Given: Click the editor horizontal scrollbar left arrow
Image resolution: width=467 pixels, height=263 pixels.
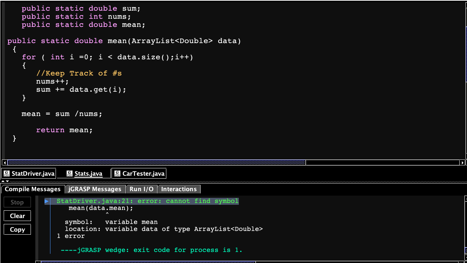Looking at the screenshot, I should [4, 162].
